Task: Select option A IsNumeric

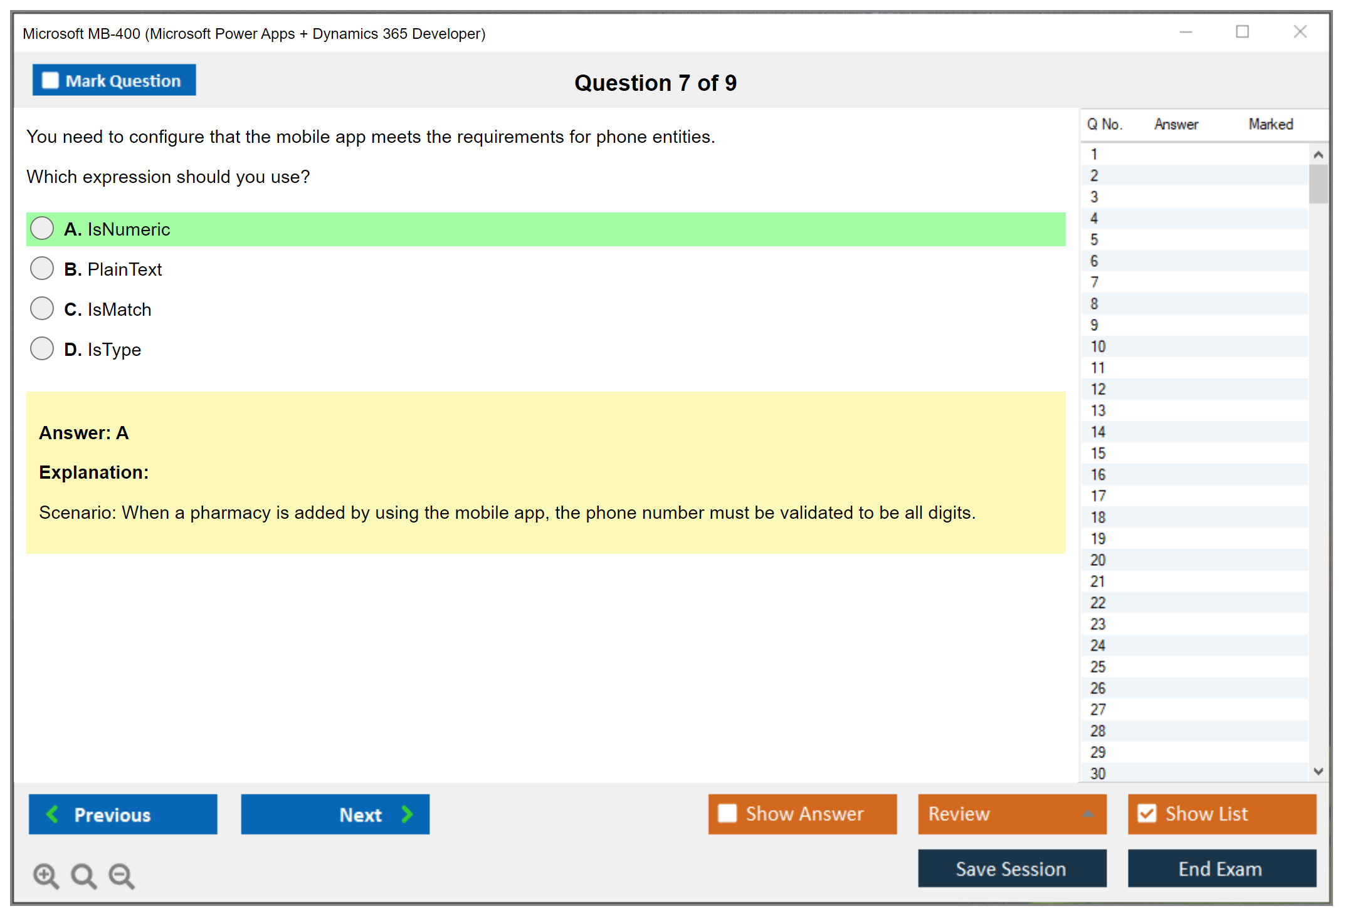Action: 42,229
